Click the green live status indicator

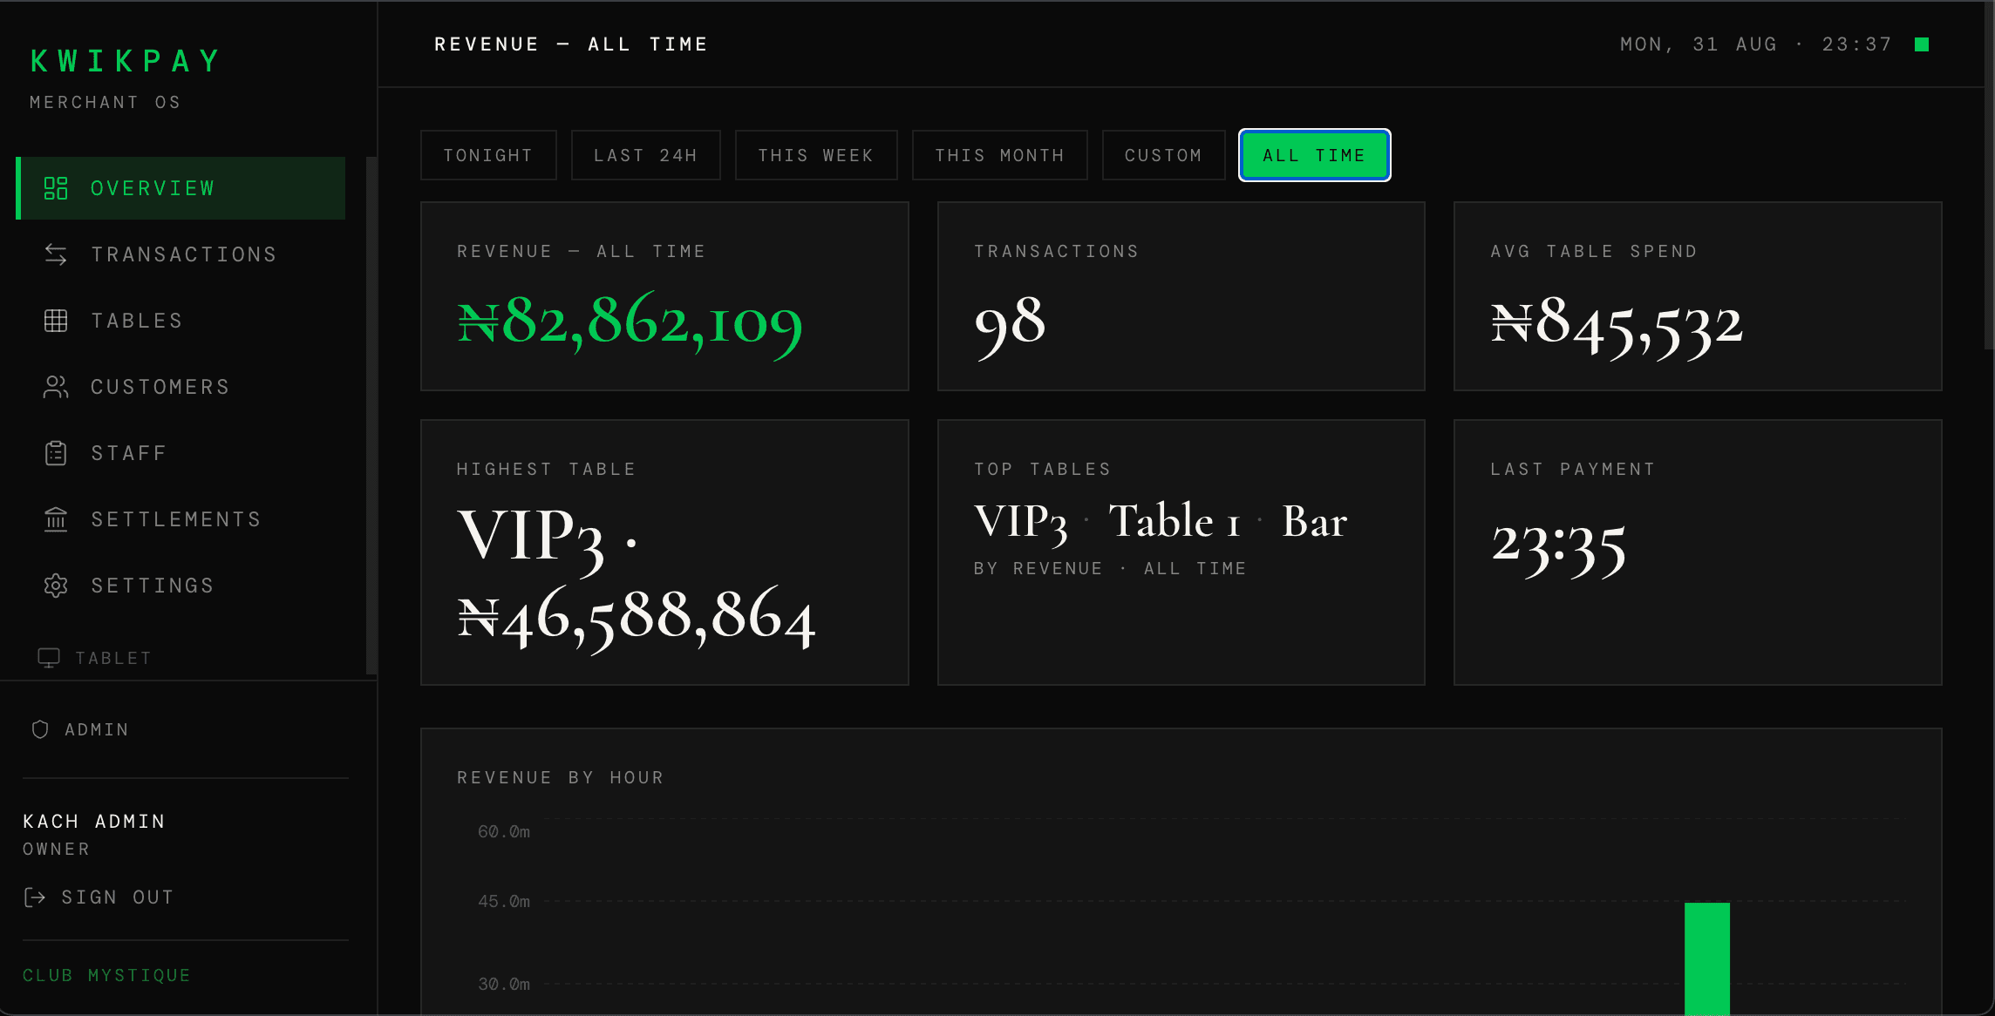[1922, 44]
